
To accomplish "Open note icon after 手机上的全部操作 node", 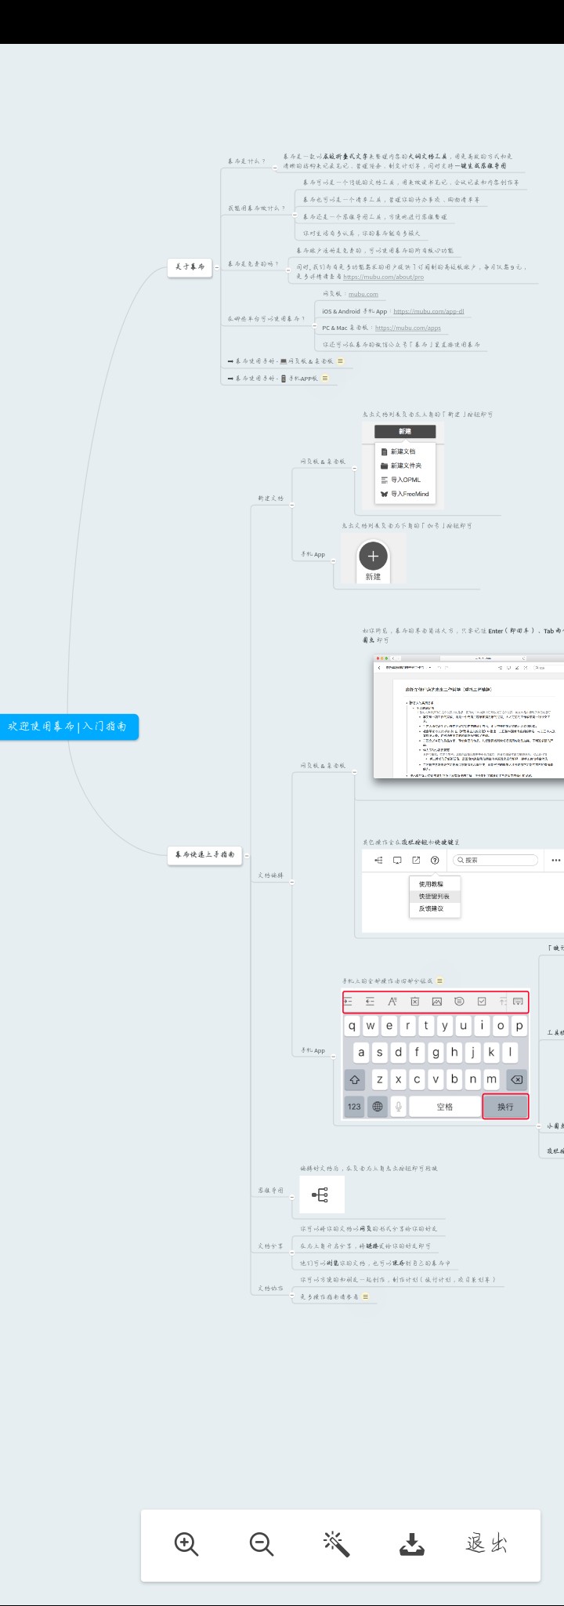I will click(439, 981).
